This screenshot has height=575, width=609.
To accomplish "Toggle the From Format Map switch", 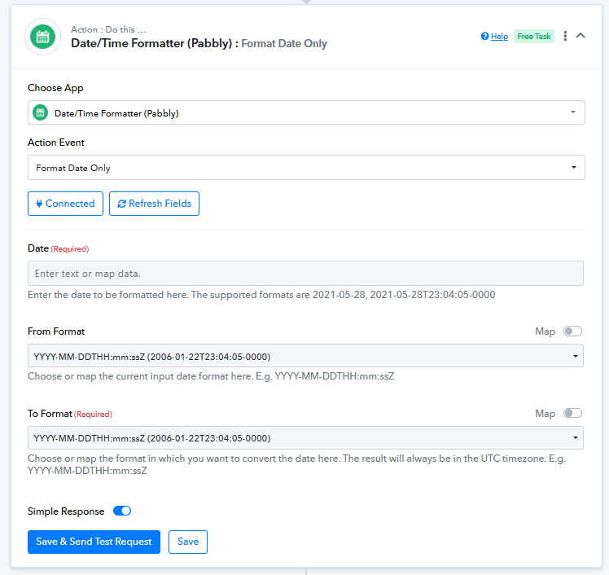I will [x=572, y=331].
